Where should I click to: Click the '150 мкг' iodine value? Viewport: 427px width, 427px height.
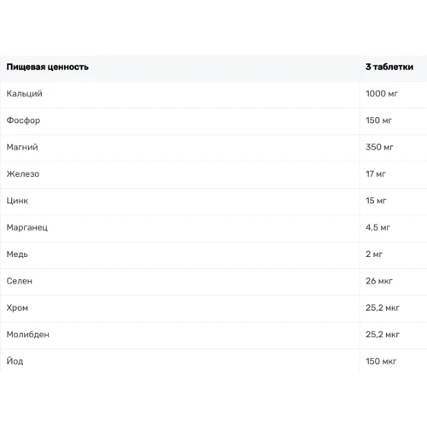click(381, 361)
